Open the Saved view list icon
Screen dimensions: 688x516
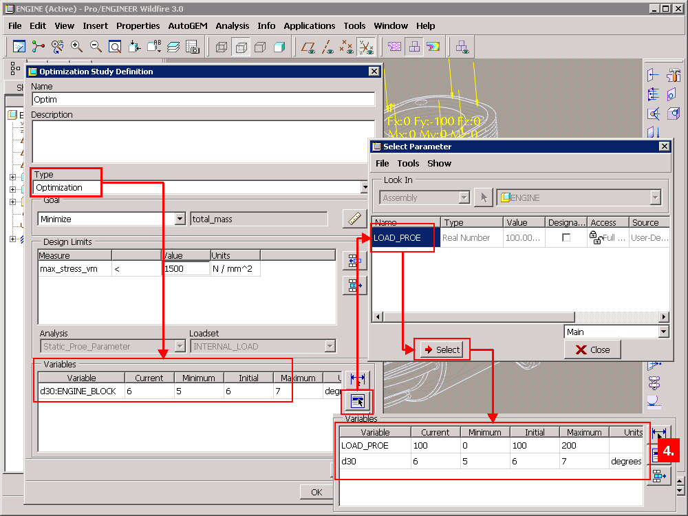[154, 47]
